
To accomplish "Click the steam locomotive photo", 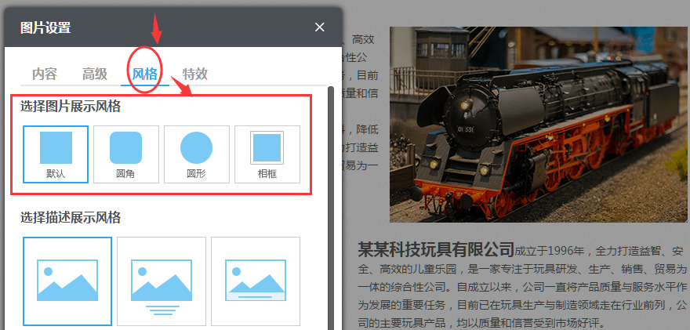I will [x=540, y=124].
